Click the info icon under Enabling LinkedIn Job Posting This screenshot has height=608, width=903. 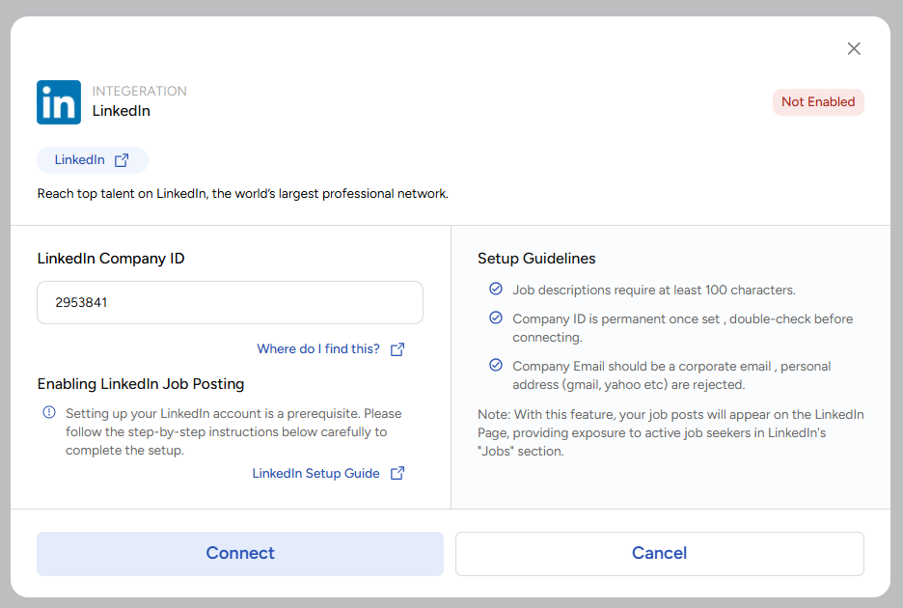49,412
